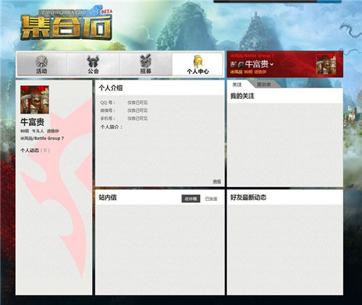
Task: Click the 好友最新动态 heading
Action: click(x=248, y=197)
